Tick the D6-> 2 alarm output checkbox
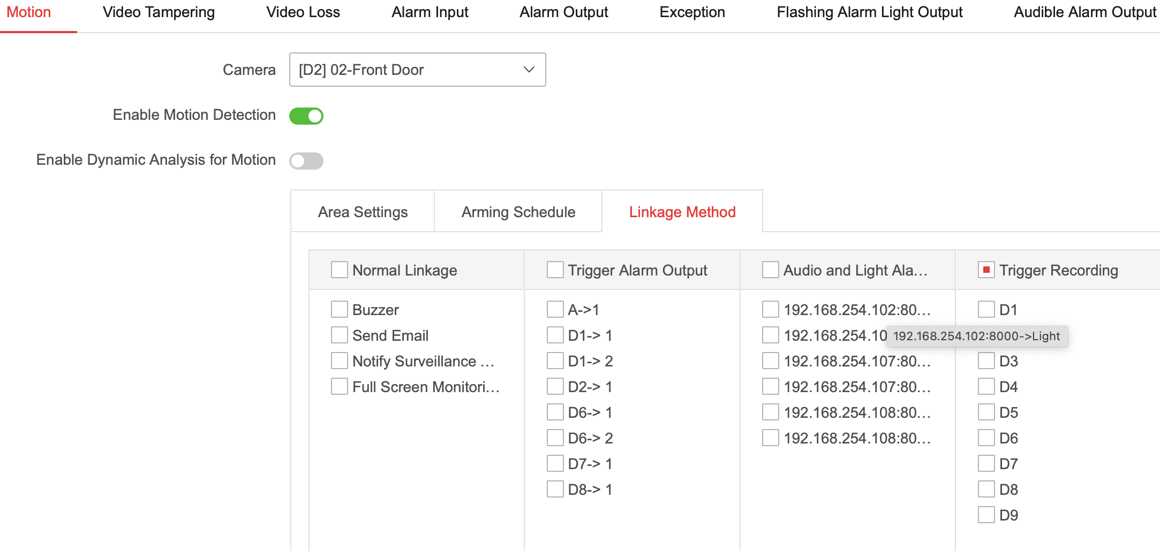Viewport: 1160px width, 551px height. (555, 438)
